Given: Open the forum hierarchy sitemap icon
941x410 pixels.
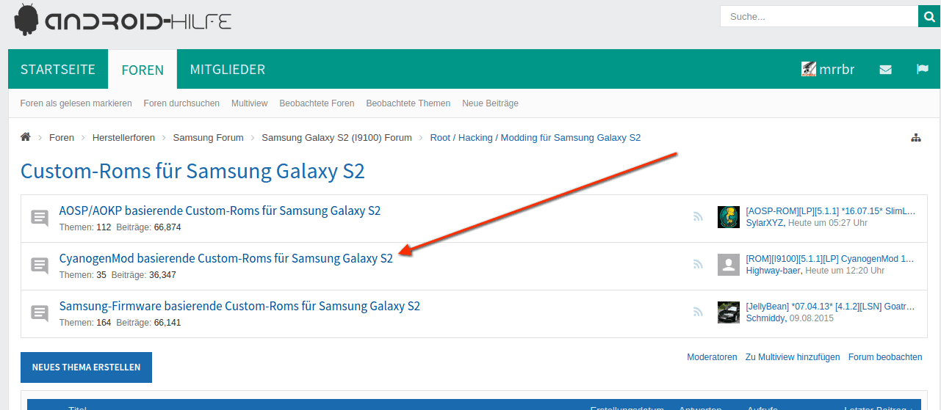Looking at the screenshot, I should pos(915,138).
